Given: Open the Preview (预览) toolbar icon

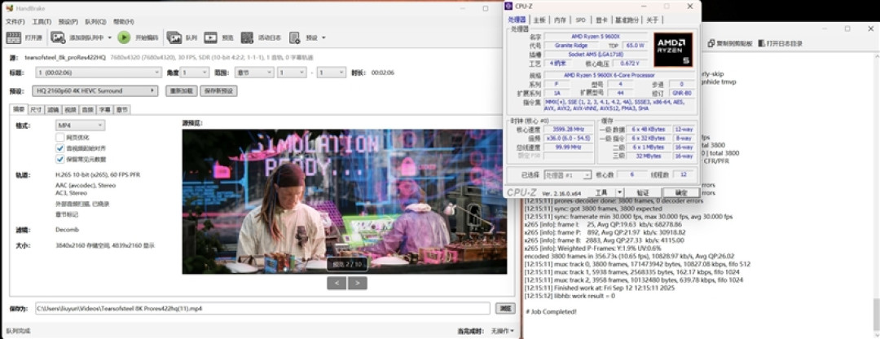Looking at the screenshot, I should pyautogui.click(x=210, y=37).
